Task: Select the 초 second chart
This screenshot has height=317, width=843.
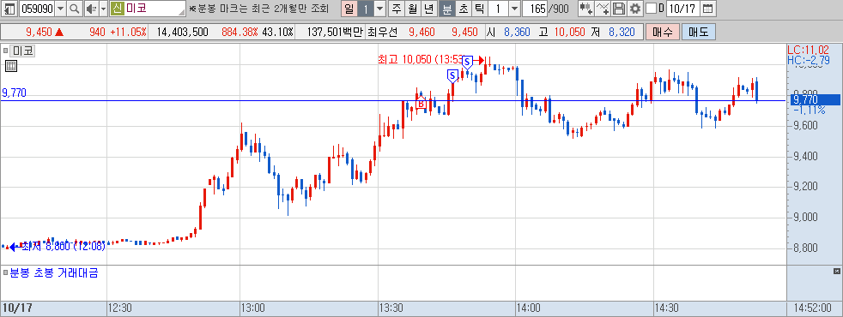Action: click(463, 9)
